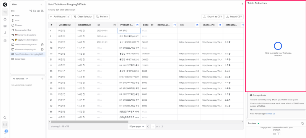Click the price column number-type icon
This screenshot has height=138, width=306.
(x=152, y=25)
